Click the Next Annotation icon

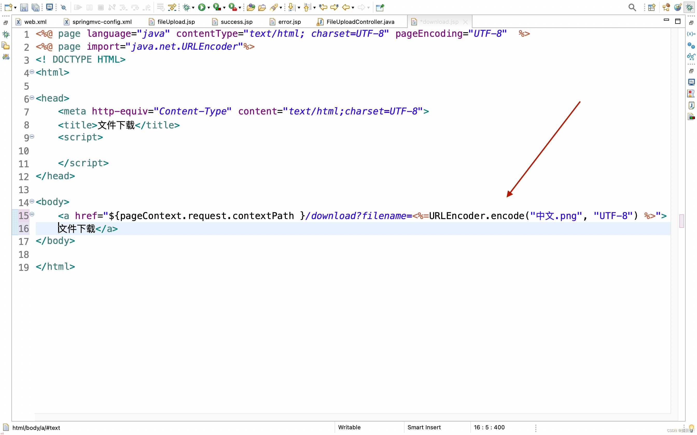(x=292, y=7)
